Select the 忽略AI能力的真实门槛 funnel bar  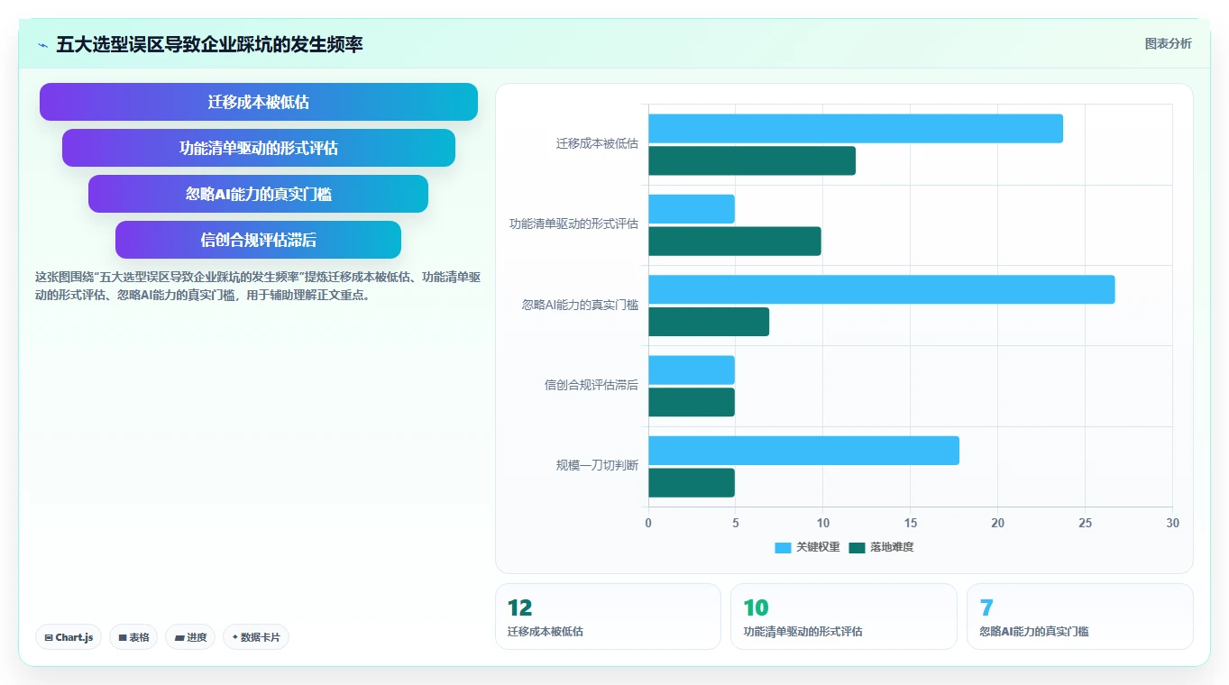[x=259, y=194]
